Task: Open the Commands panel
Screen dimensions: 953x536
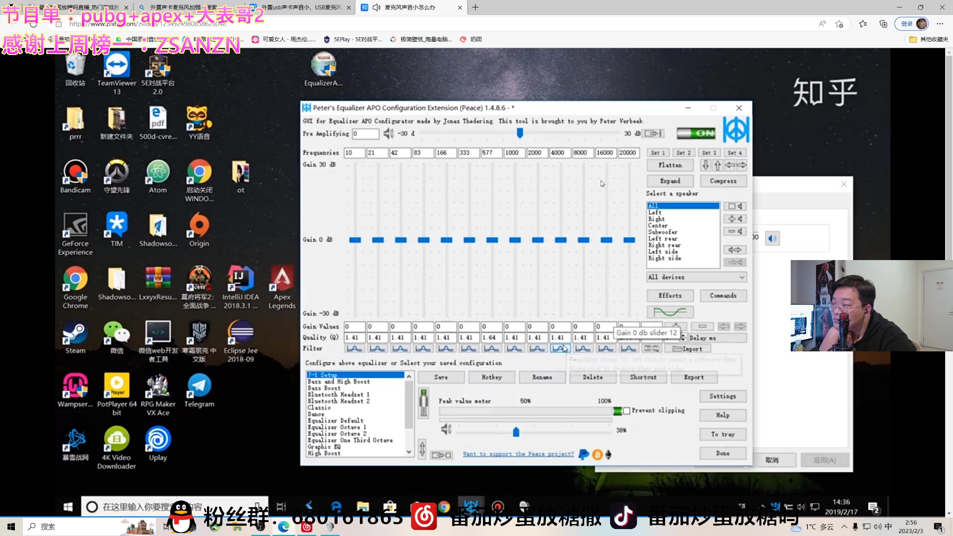Action: tap(723, 296)
